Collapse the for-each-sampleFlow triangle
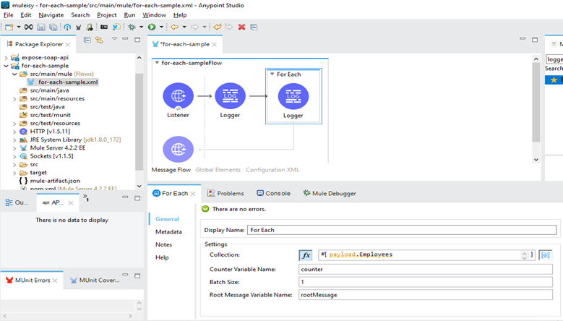The width and height of the screenshot is (563, 321). click(x=157, y=63)
